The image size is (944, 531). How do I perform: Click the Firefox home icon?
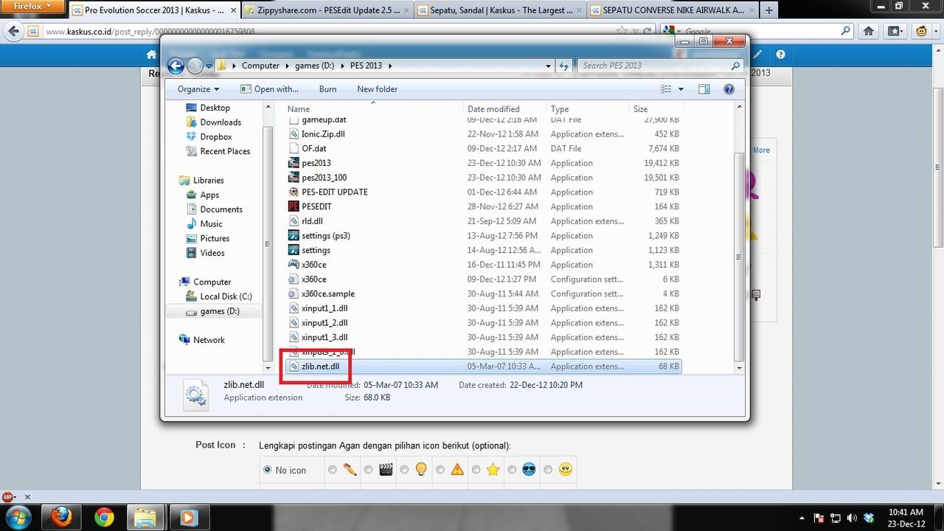[x=869, y=32]
